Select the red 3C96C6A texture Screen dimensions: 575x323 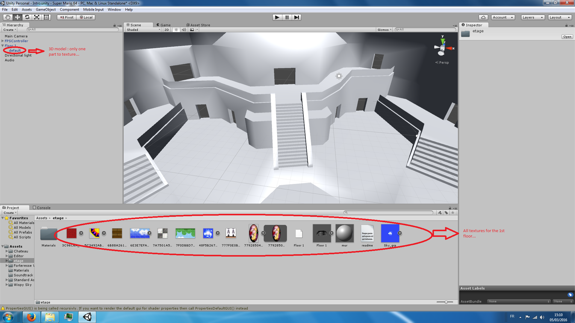(x=72, y=233)
